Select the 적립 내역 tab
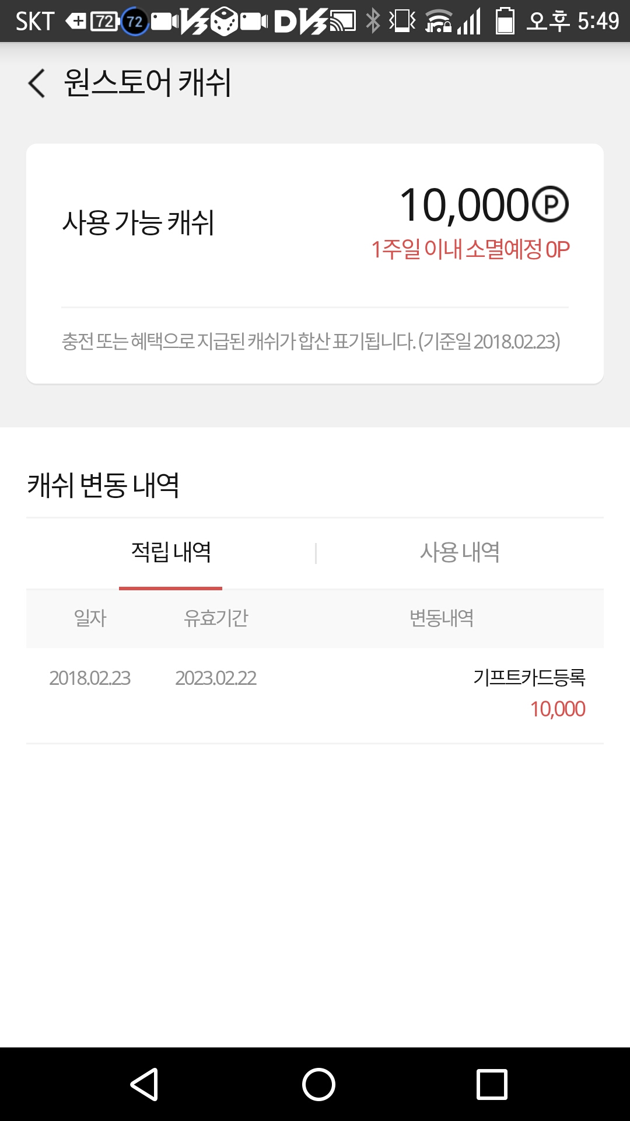 tap(171, 552)
